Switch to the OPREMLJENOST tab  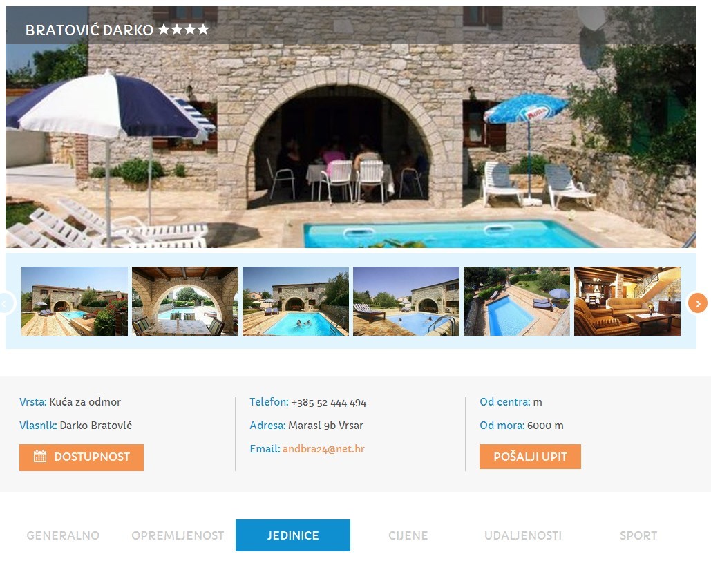click(x=178, y=535)
